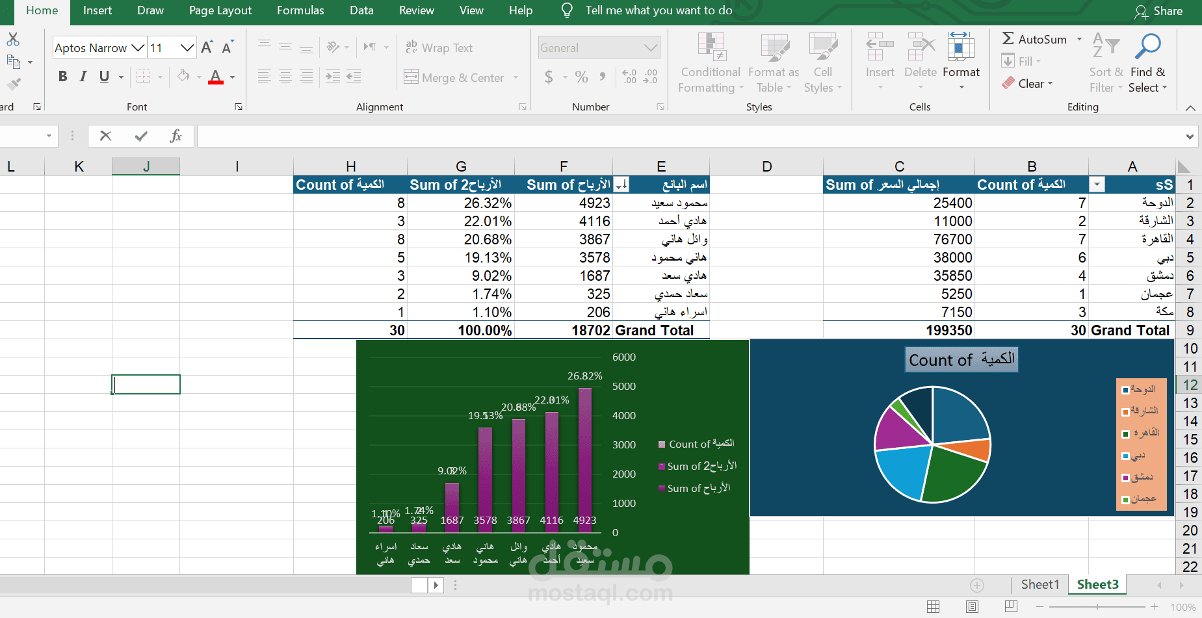Open the Font size dropdown
The height and width of the screenshot is (618, 1202).
tap(187, 47)
